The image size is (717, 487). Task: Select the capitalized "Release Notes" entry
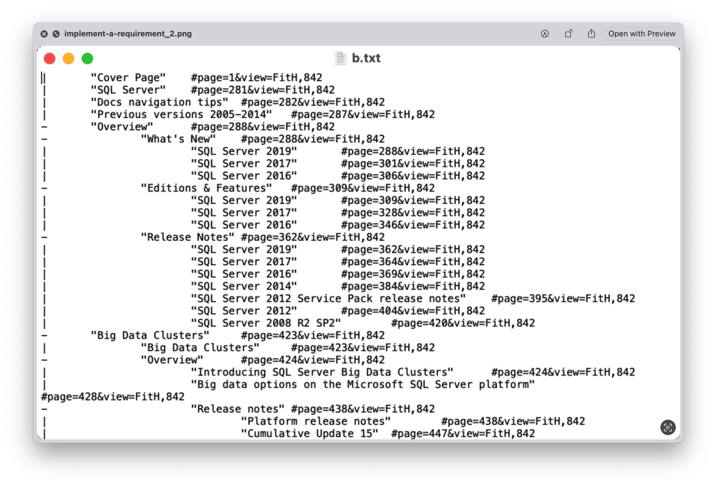[188, 237]
